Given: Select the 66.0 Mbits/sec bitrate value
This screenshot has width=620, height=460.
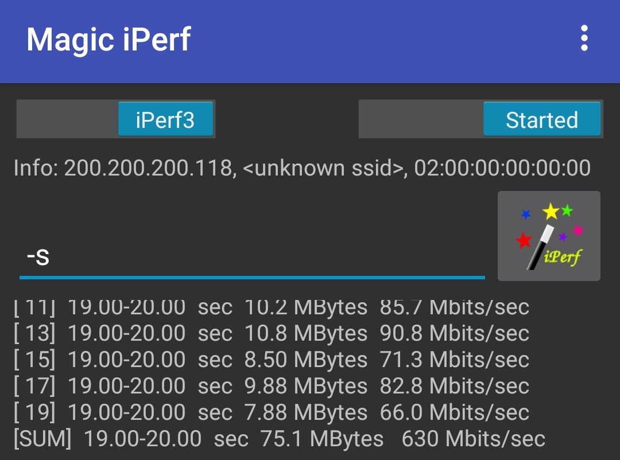Looking at the screenshot, I should (454, 412).
